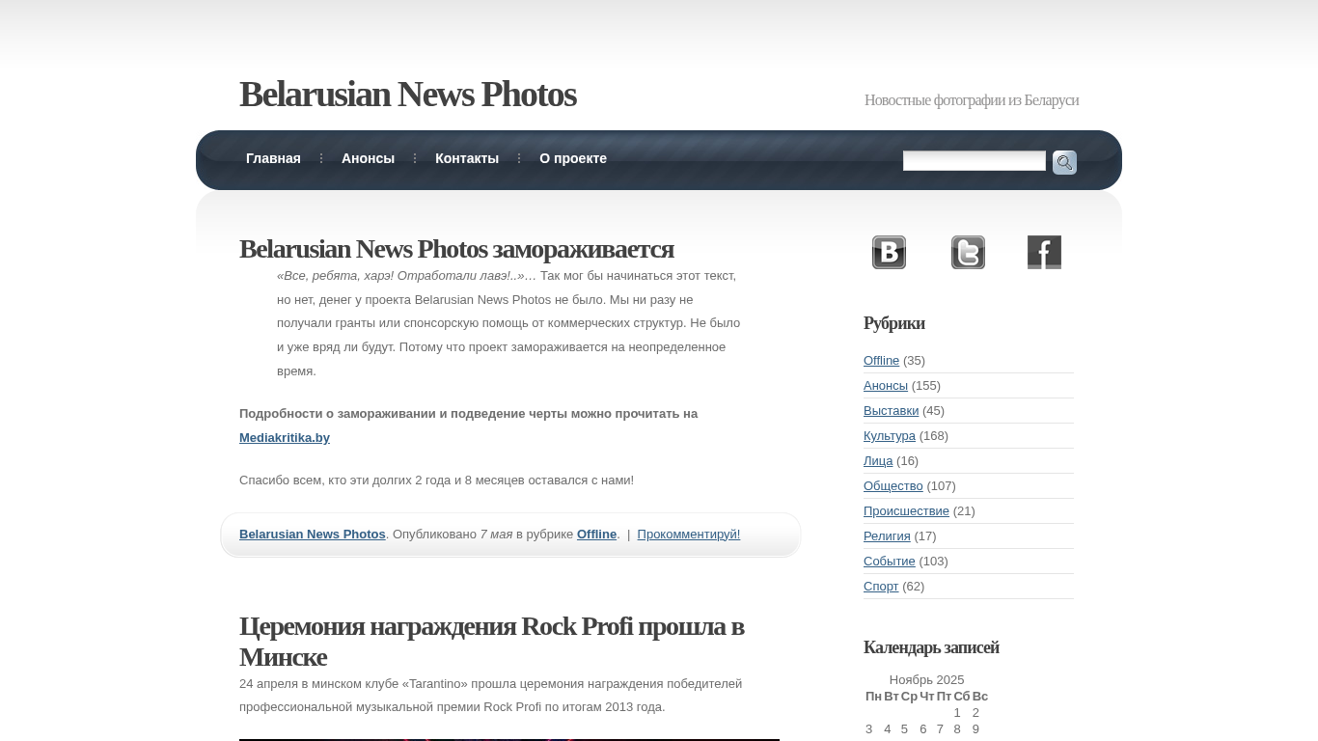1318x741 pixels.
Task: Open the О проекте menu item
Action: 573,158
